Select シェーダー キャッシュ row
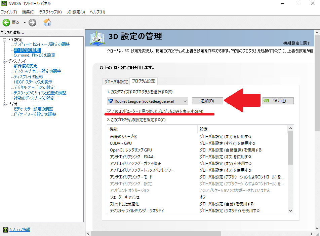The height and width of the screenshot is (236, 320). (197, 197)
